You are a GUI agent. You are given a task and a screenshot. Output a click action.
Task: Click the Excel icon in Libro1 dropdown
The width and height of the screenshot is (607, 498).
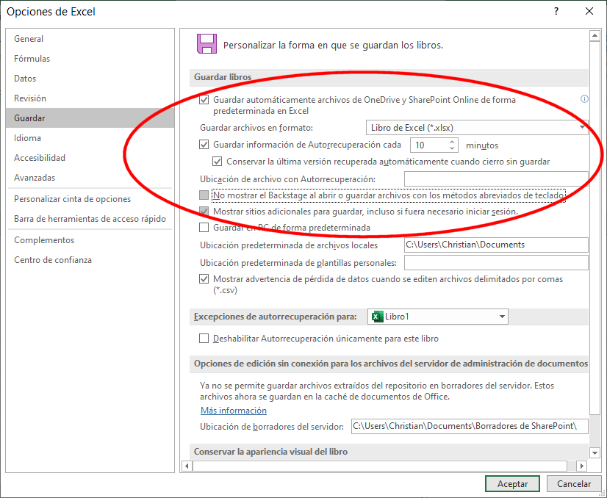(x=377, y=317)
